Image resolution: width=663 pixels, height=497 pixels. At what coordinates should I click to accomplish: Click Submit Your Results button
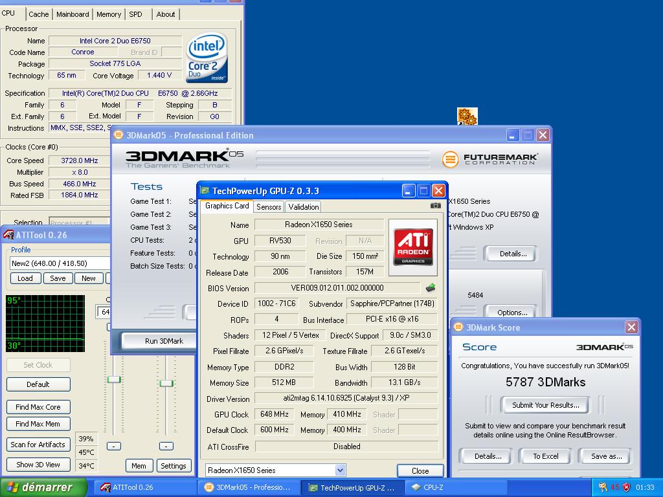pos(545,405)
